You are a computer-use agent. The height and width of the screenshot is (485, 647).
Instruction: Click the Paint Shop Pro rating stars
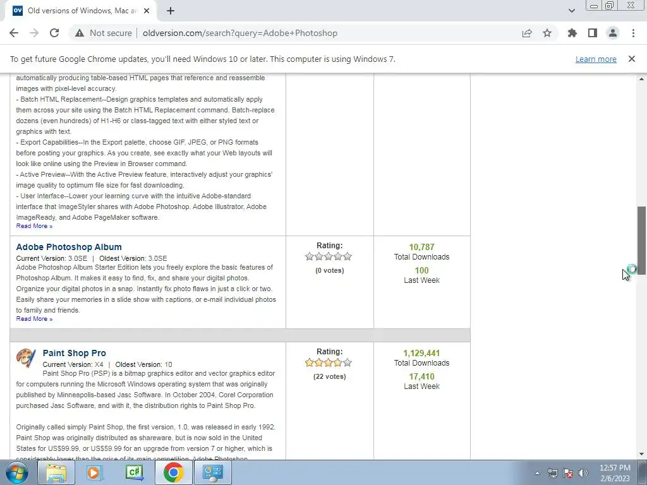(329, 362)
